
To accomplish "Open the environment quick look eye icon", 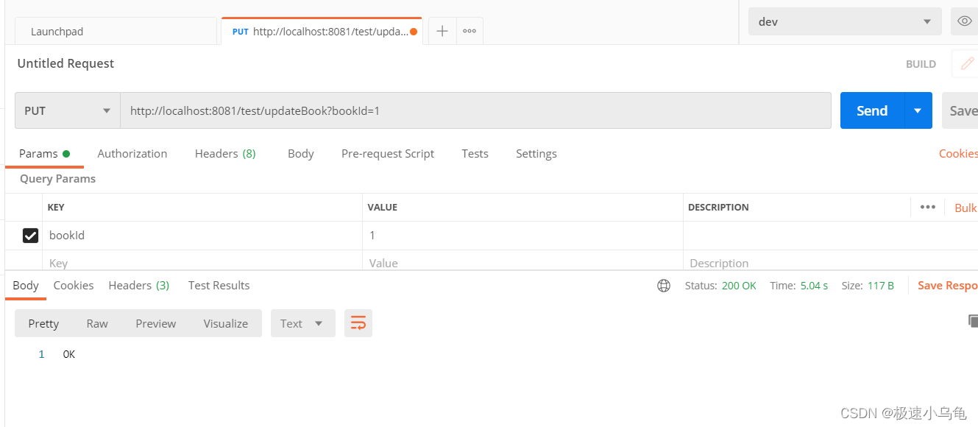I will [x=964, y=21].
